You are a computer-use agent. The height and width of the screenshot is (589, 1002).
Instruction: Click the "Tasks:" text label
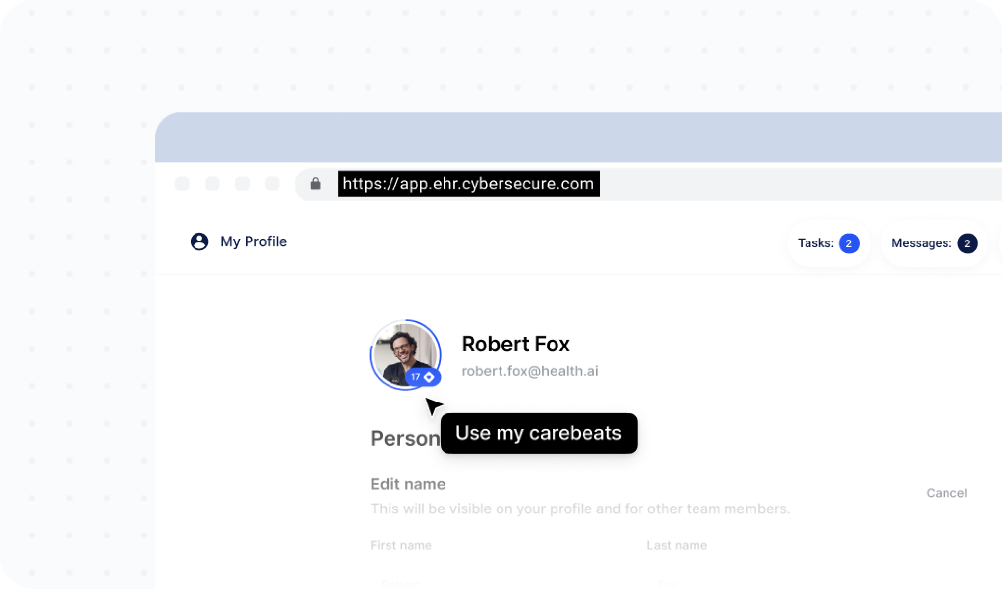[815, 243]
